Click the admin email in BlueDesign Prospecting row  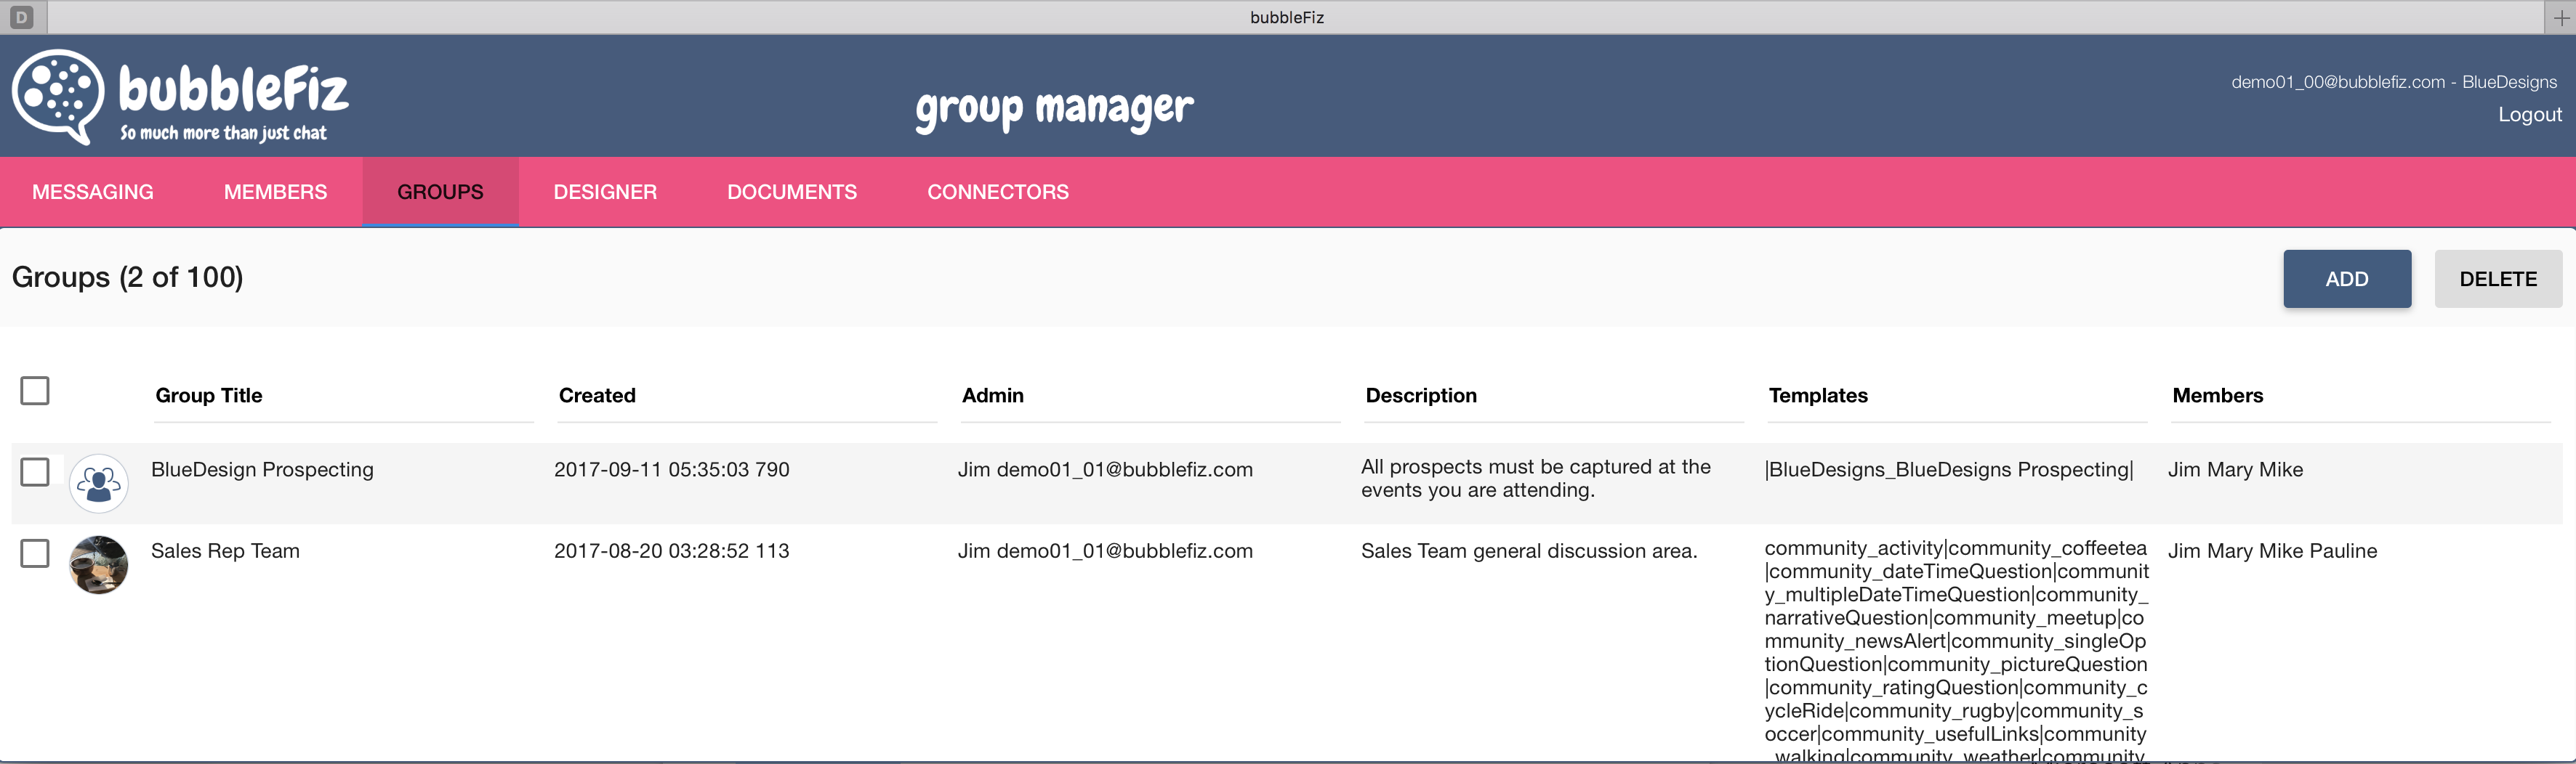[1105, 469]
